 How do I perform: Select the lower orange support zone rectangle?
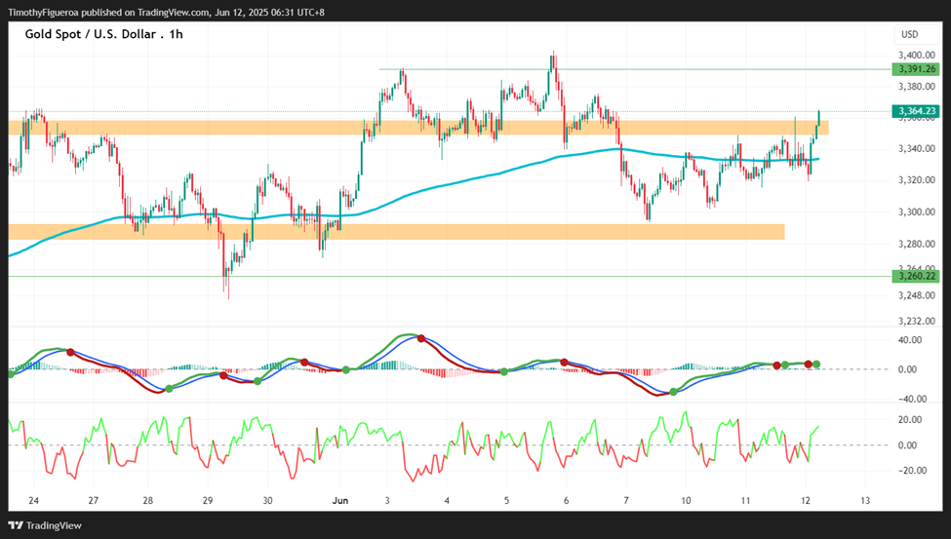tap(397, 232)
